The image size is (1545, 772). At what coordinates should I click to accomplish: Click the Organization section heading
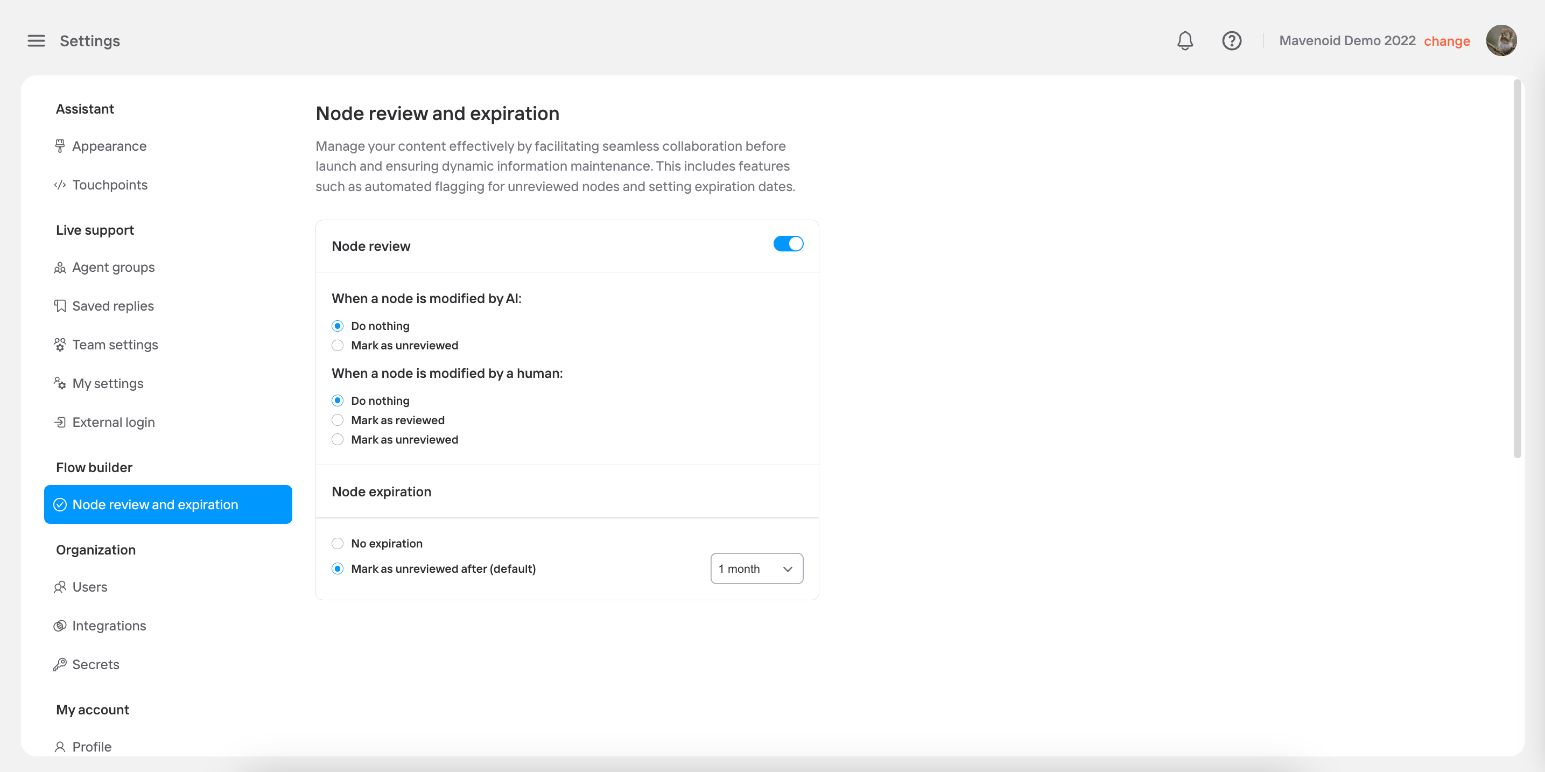(96, 550)
